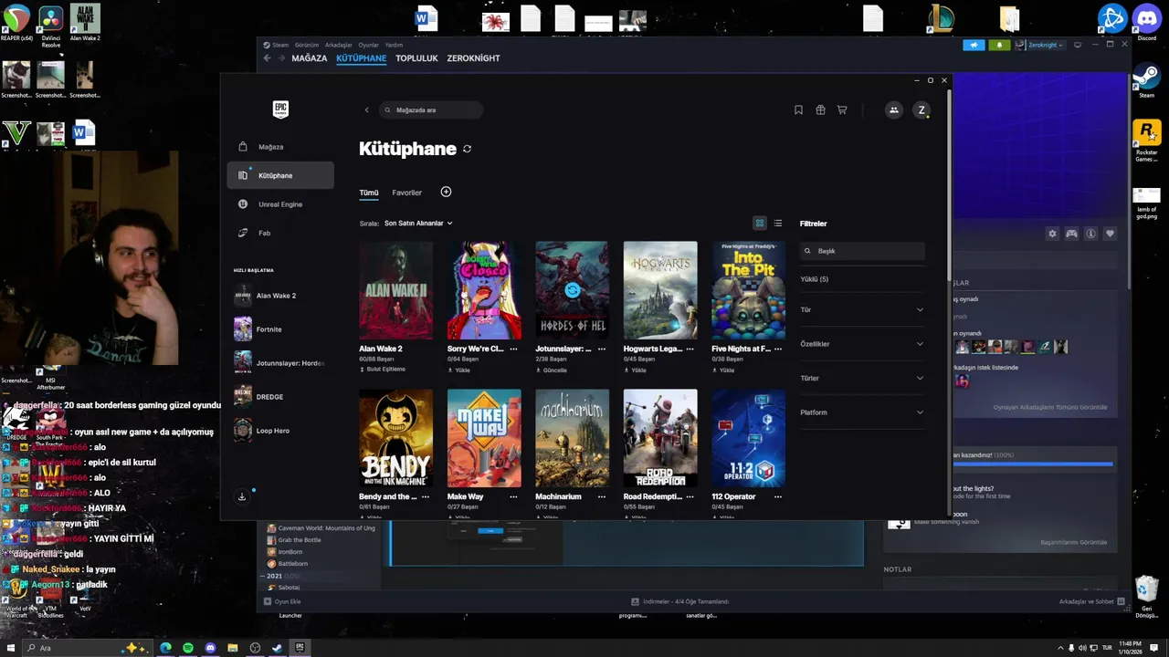Open the Epic wishlist bookmark icon

(x=798, y=109)
